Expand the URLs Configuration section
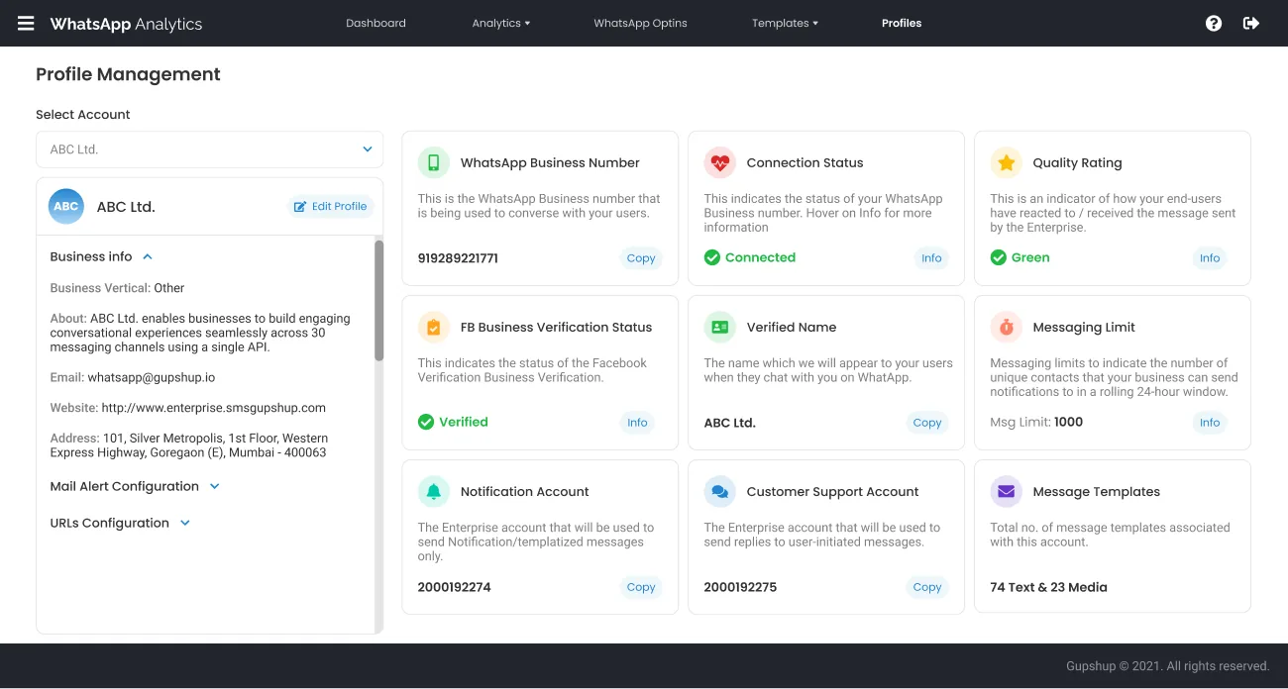 (x=120, y=523)
